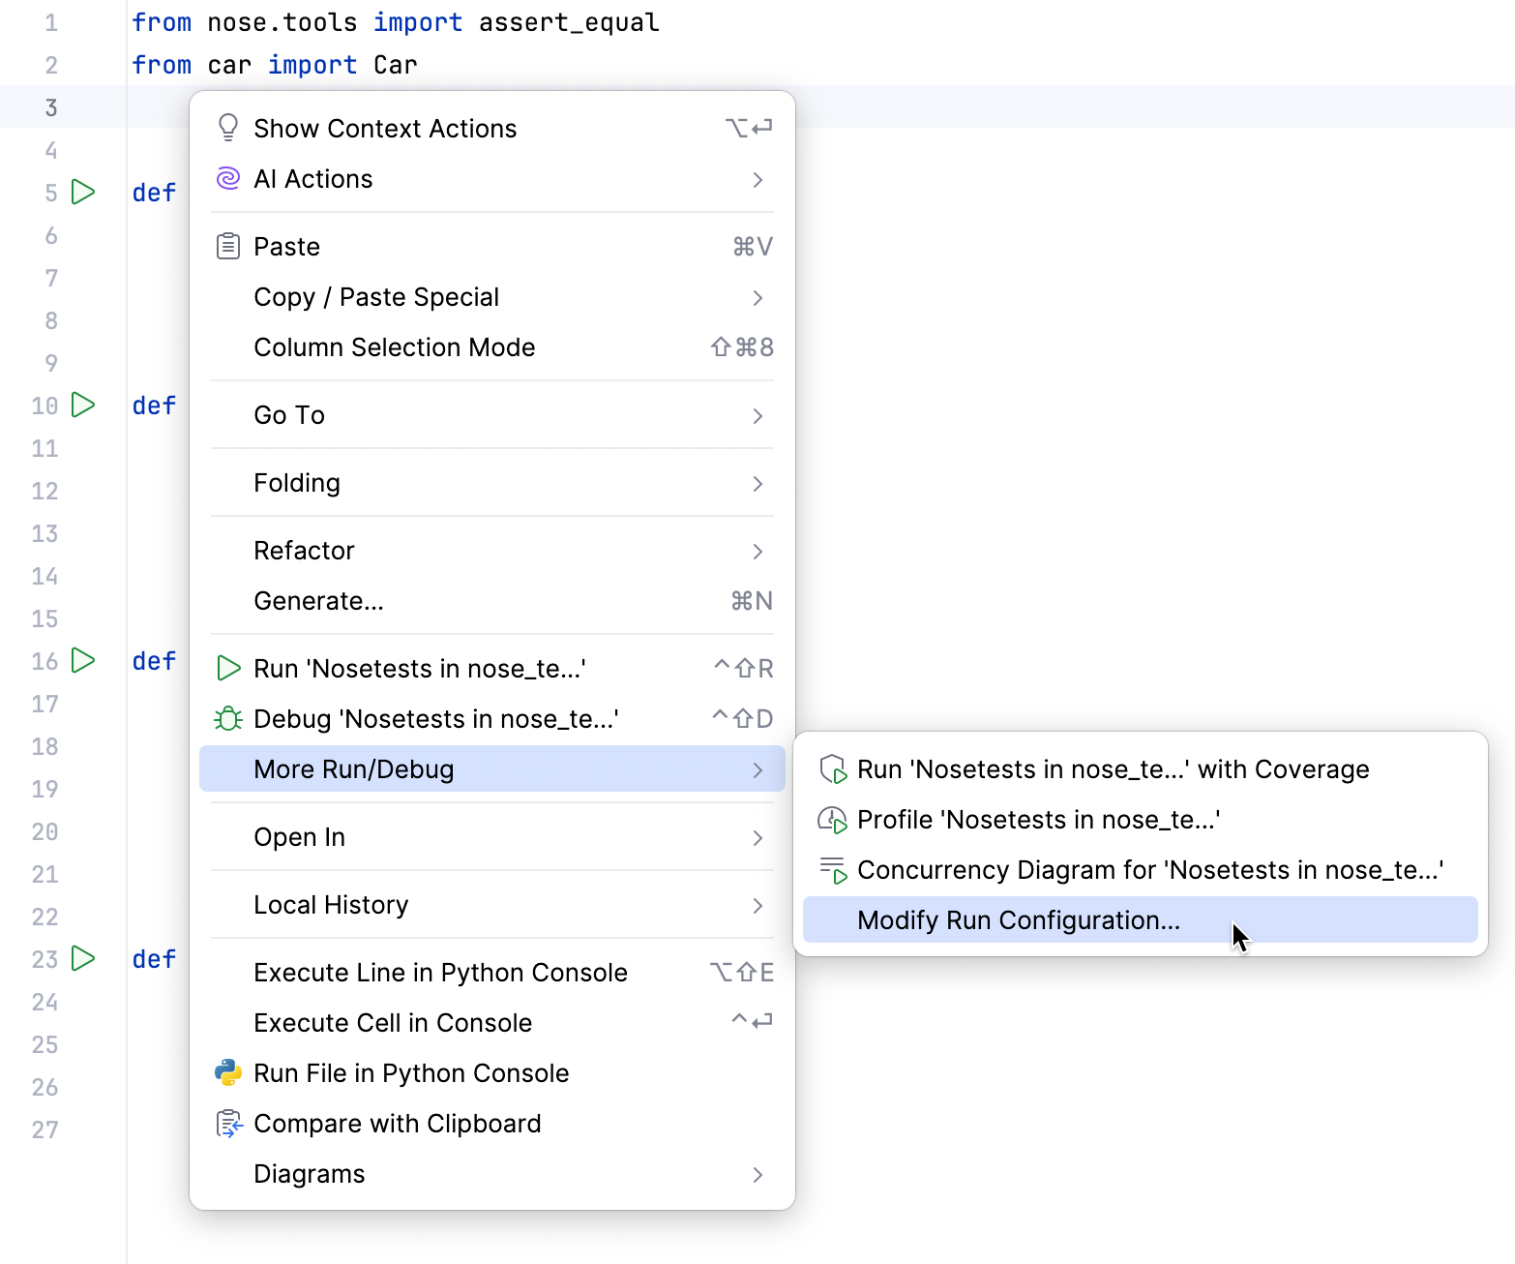Execute Line in Python Console

440,972
